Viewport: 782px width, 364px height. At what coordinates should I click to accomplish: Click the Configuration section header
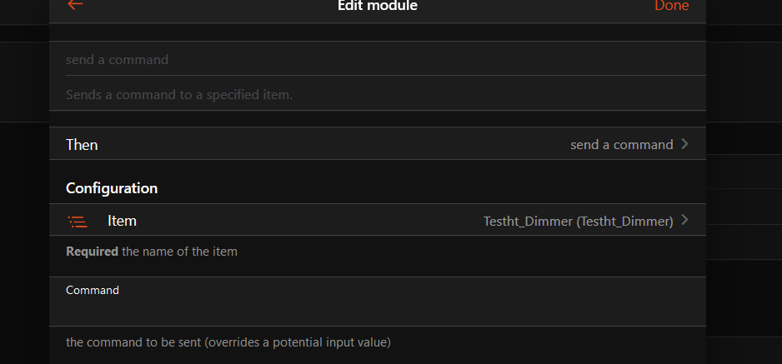click(x=112, y=188)
